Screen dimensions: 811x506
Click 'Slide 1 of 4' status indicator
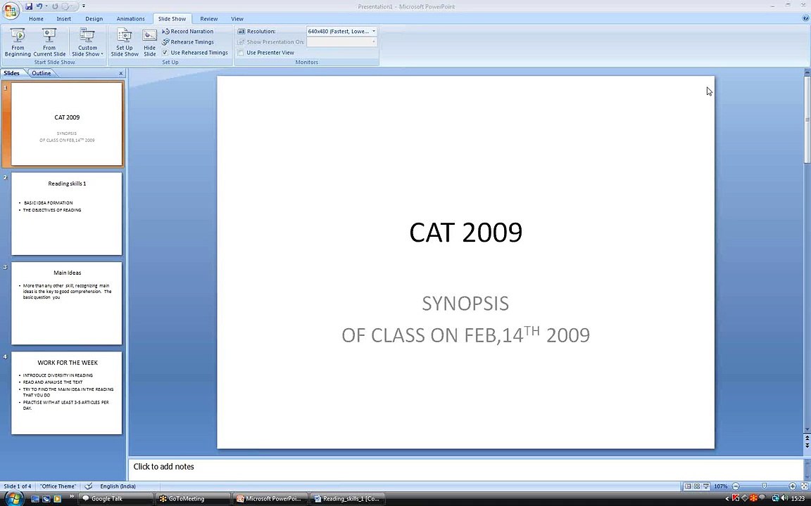pyautogui.click(x=18, y=486)
